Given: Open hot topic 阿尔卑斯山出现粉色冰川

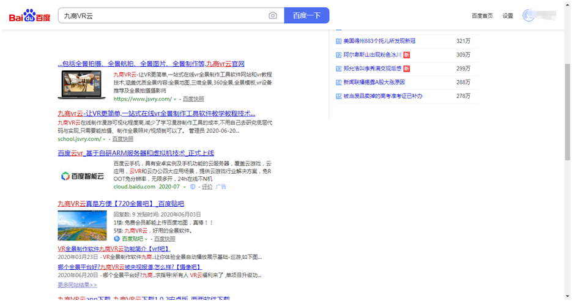Looking at the screenshot, I should coord(373,54).
